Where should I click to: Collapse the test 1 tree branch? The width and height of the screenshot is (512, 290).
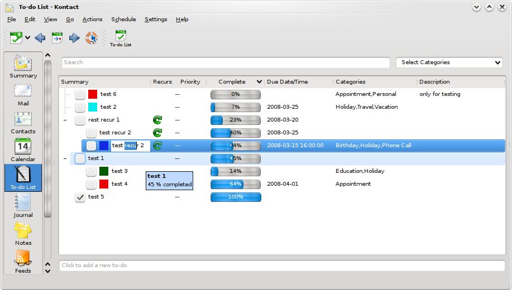point(65,158)
